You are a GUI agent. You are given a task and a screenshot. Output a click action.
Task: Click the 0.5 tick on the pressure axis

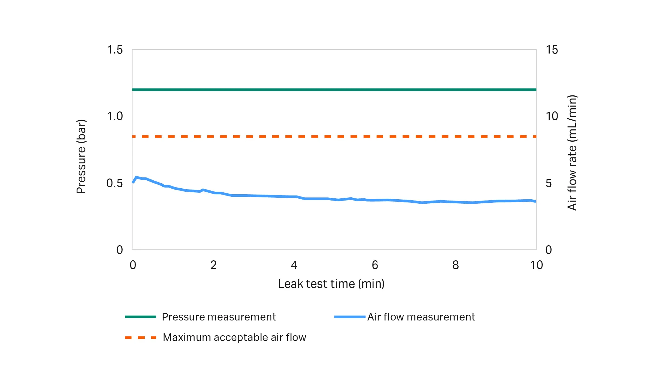[114, 183]
